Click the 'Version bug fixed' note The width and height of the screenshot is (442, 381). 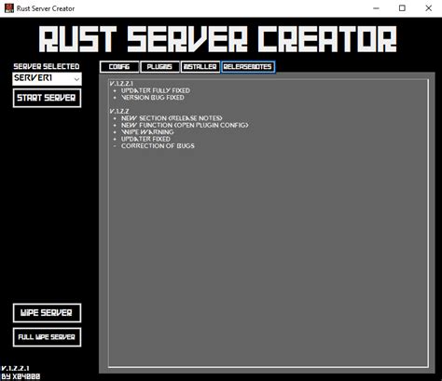[153, 98]
